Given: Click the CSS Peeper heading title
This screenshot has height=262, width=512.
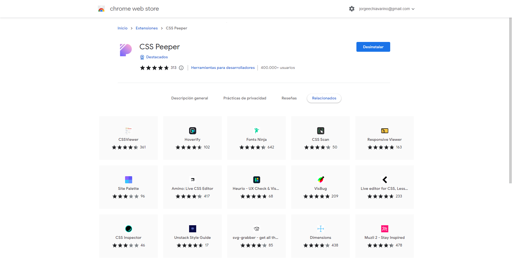Looking at the screenshot, I should [160, 47].
